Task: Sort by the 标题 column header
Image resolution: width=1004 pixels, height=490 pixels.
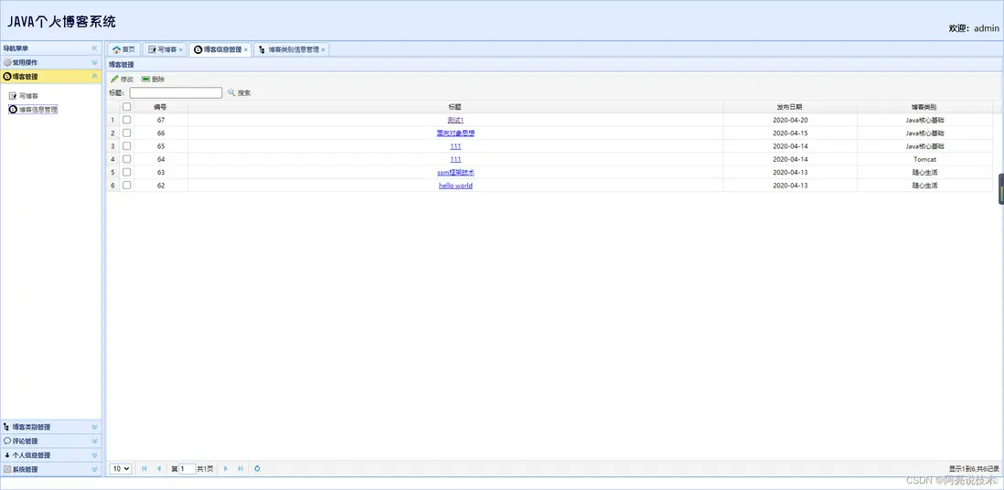Action: tap(455, 107)
